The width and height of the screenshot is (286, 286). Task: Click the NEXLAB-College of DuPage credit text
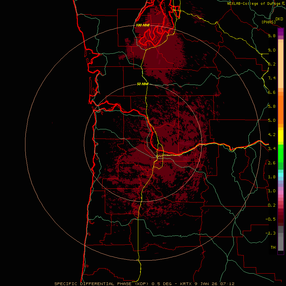point(254,3)
